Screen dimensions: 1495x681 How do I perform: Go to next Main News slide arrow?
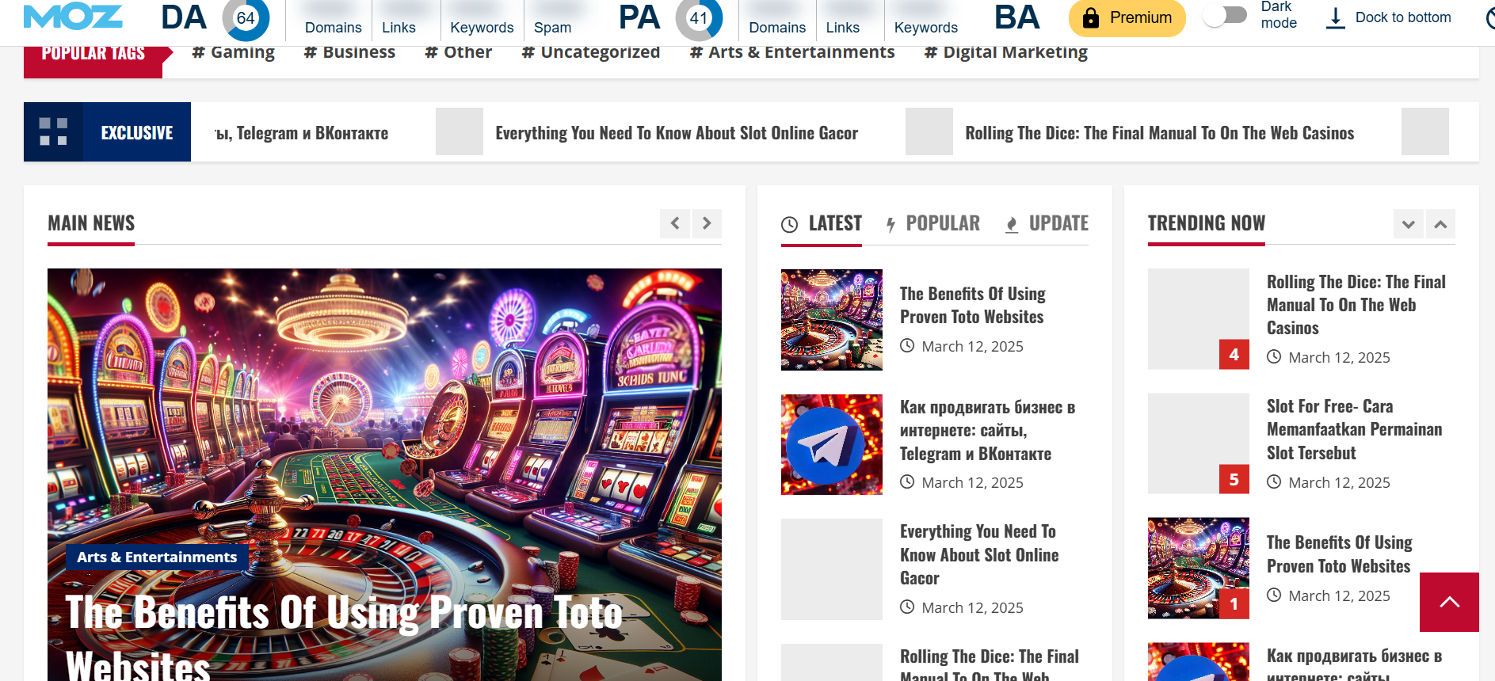(707, 223)
